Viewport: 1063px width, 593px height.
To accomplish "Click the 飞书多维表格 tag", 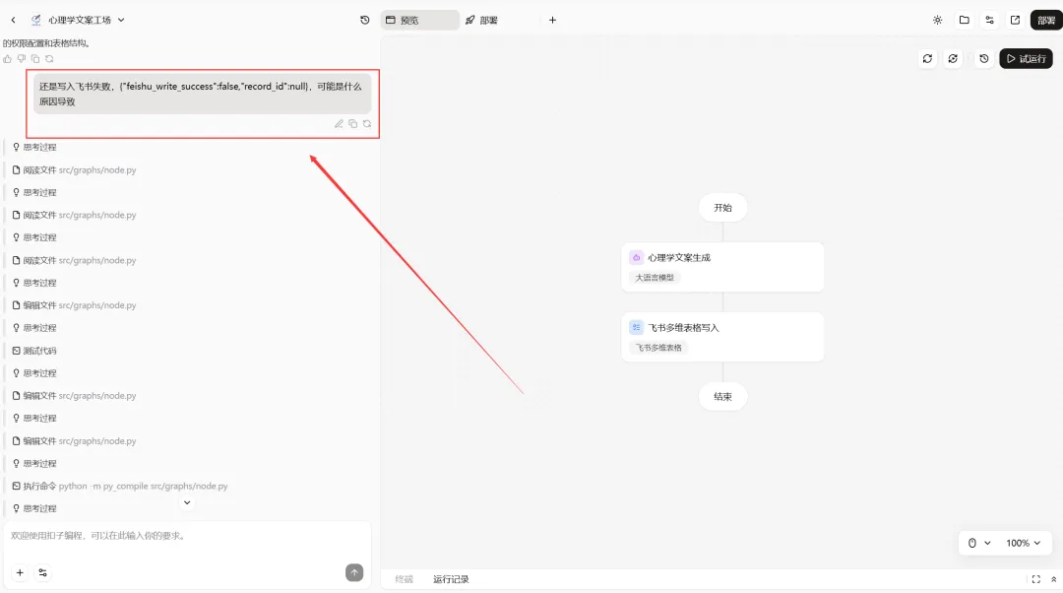I will click(658, 348).
